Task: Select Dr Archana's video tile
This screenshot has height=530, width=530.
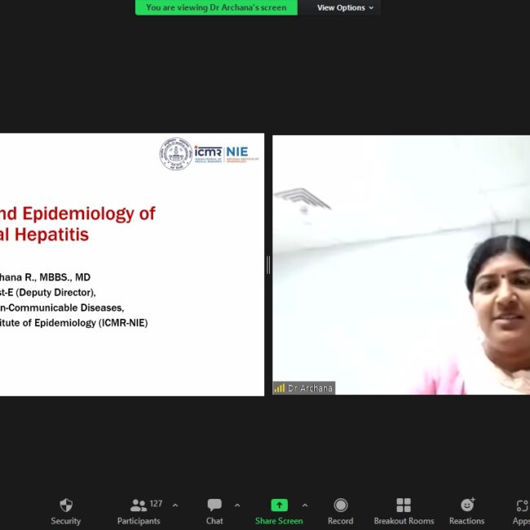Action: click(x=401, y=261)
